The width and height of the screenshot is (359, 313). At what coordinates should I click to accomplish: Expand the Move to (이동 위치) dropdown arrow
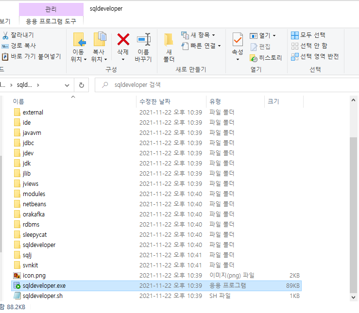[x=85, y=59]
